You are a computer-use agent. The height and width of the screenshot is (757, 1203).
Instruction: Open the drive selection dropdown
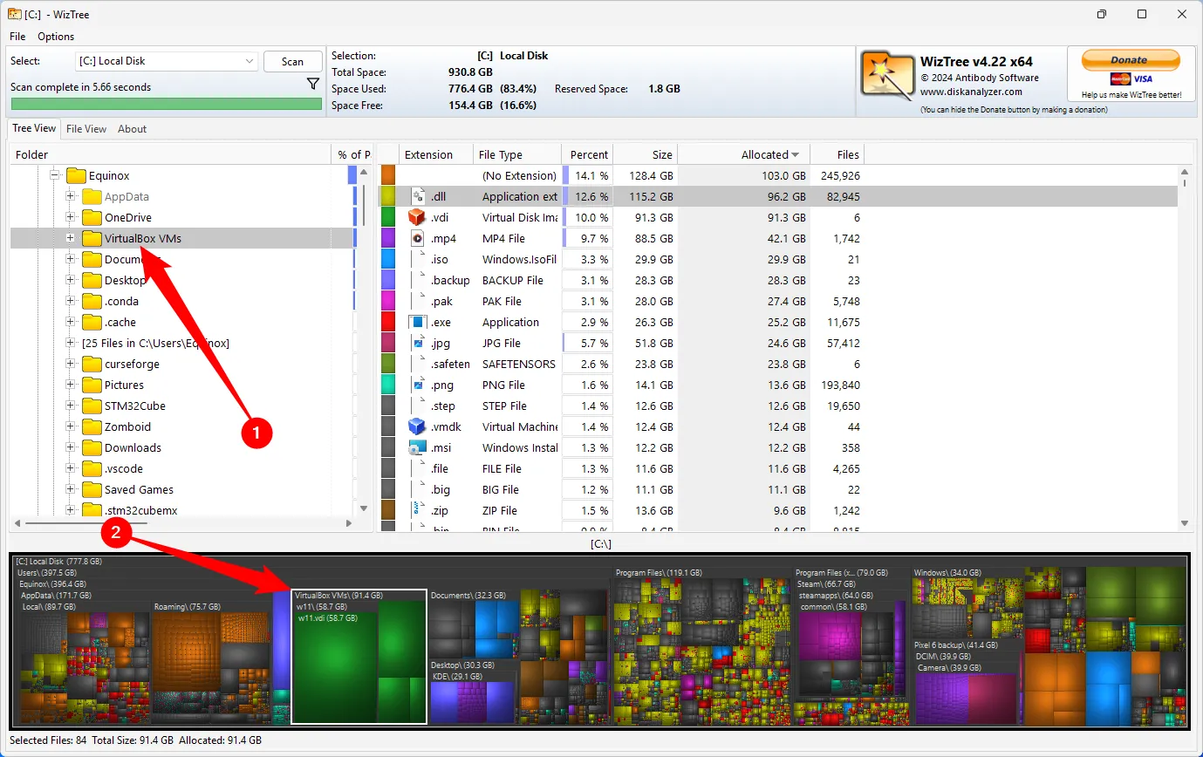tap(249, 61)
